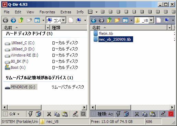Open the Favorites menu
The width and height of the screenshot is (177, 126).
coord(47,12)
